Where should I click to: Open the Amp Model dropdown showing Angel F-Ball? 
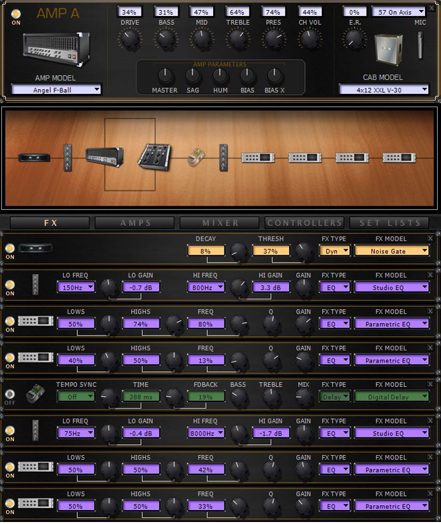tap(56, 90)
